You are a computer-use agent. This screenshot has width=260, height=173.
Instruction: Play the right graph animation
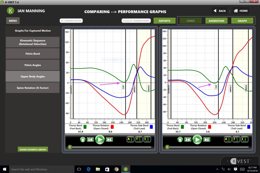click(x=197, y=140)
